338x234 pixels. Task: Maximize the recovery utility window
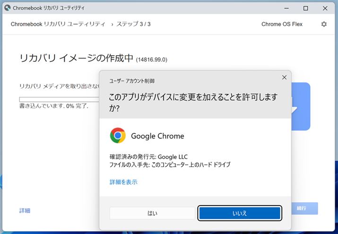(305, 8)
